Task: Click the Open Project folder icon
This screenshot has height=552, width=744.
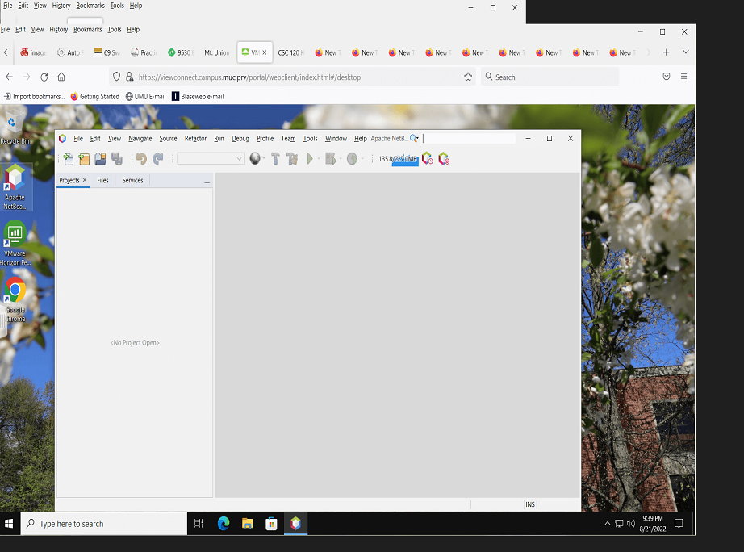Action: 100,158
